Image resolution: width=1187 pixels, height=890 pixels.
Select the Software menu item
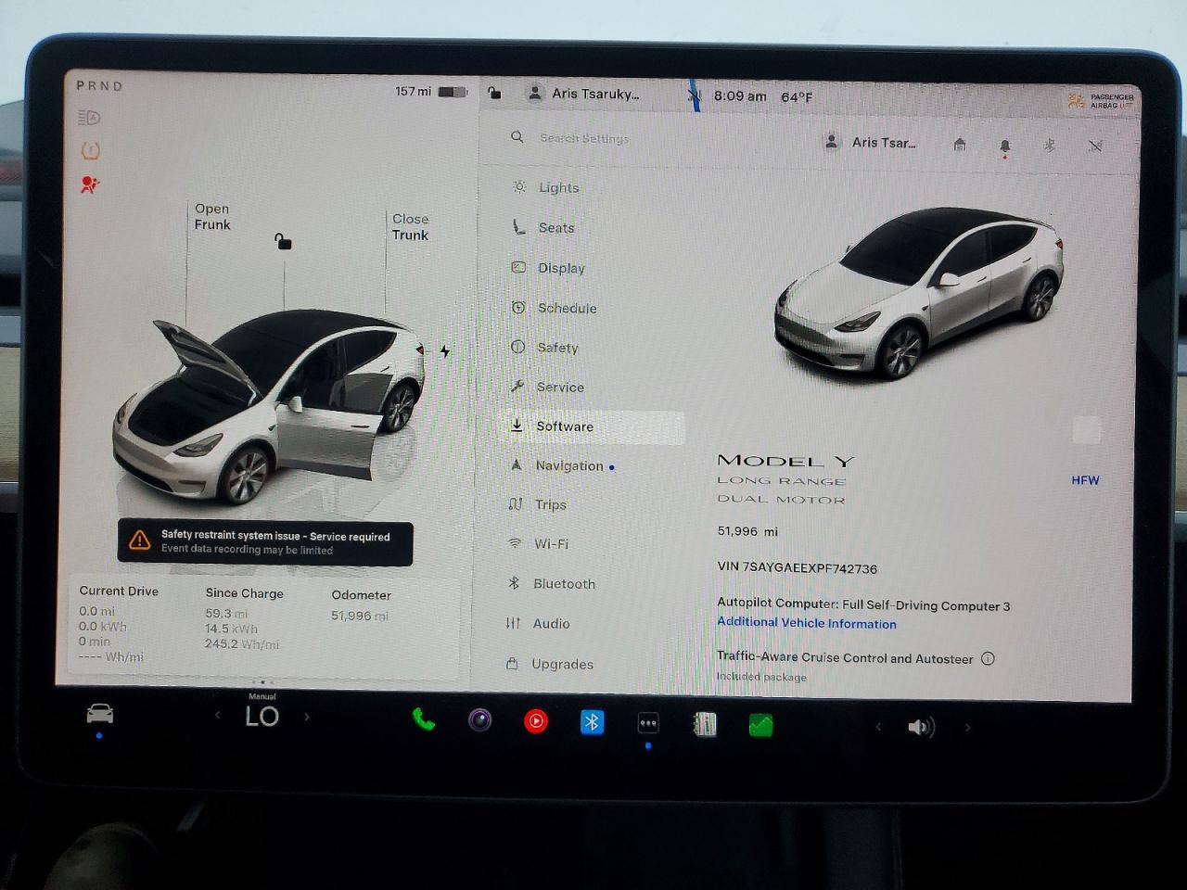(594, 426)
